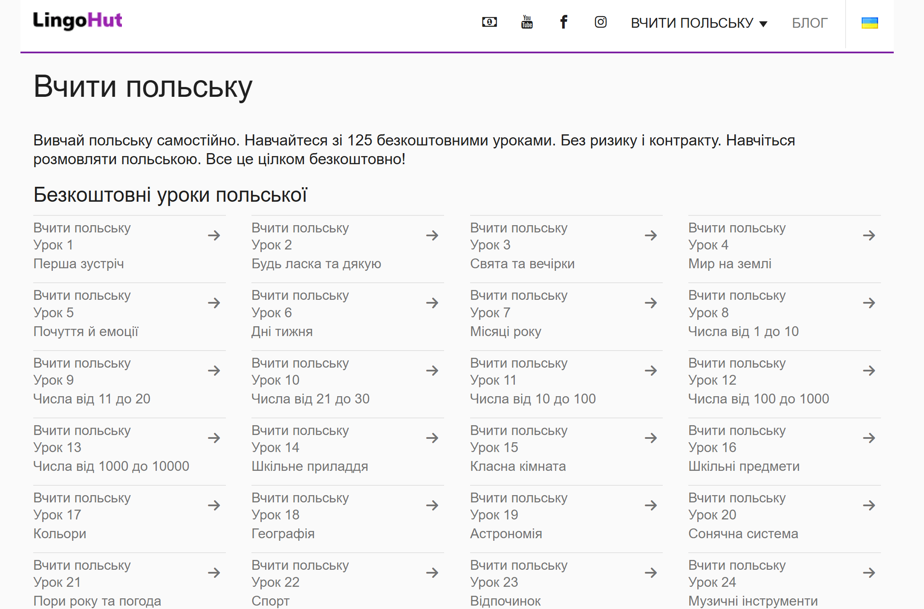Click the arrow beside Урок 15 Класна кімната
The image size is (924, 609).
tap(650, 438)
